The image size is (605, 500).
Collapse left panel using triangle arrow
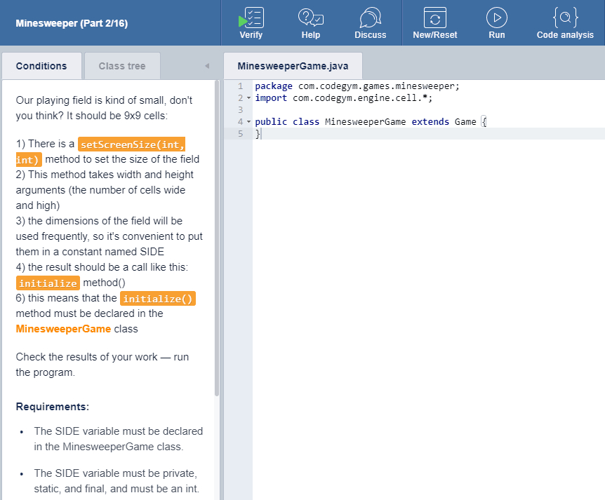tap(206, 67)
